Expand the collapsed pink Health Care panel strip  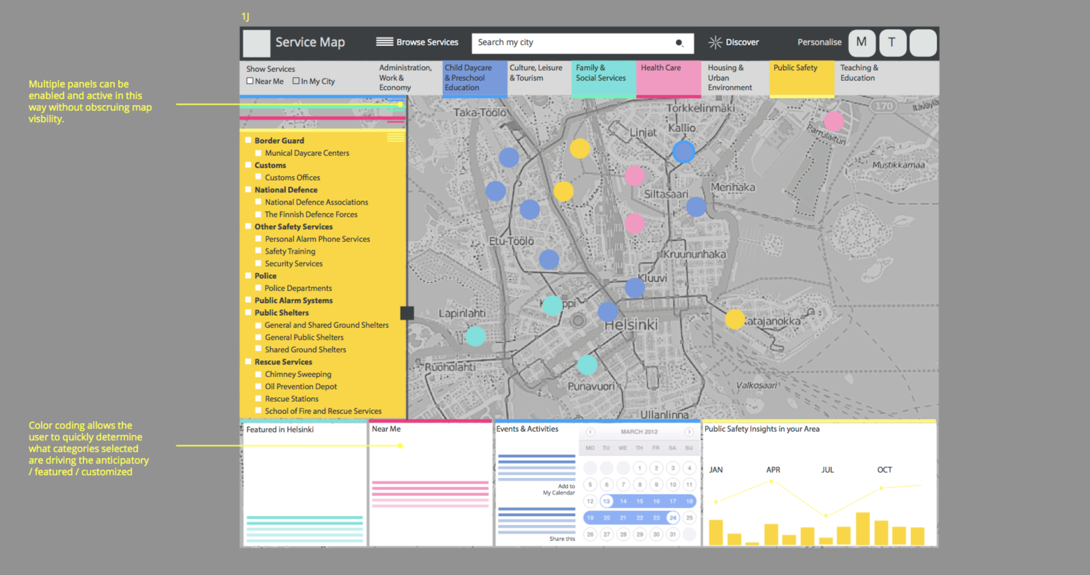323,118
